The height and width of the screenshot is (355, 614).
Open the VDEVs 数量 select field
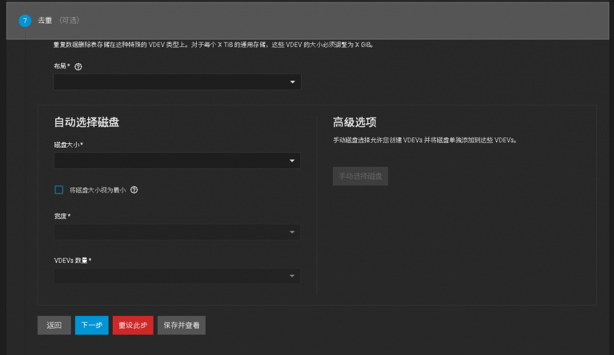click(171, 276)
